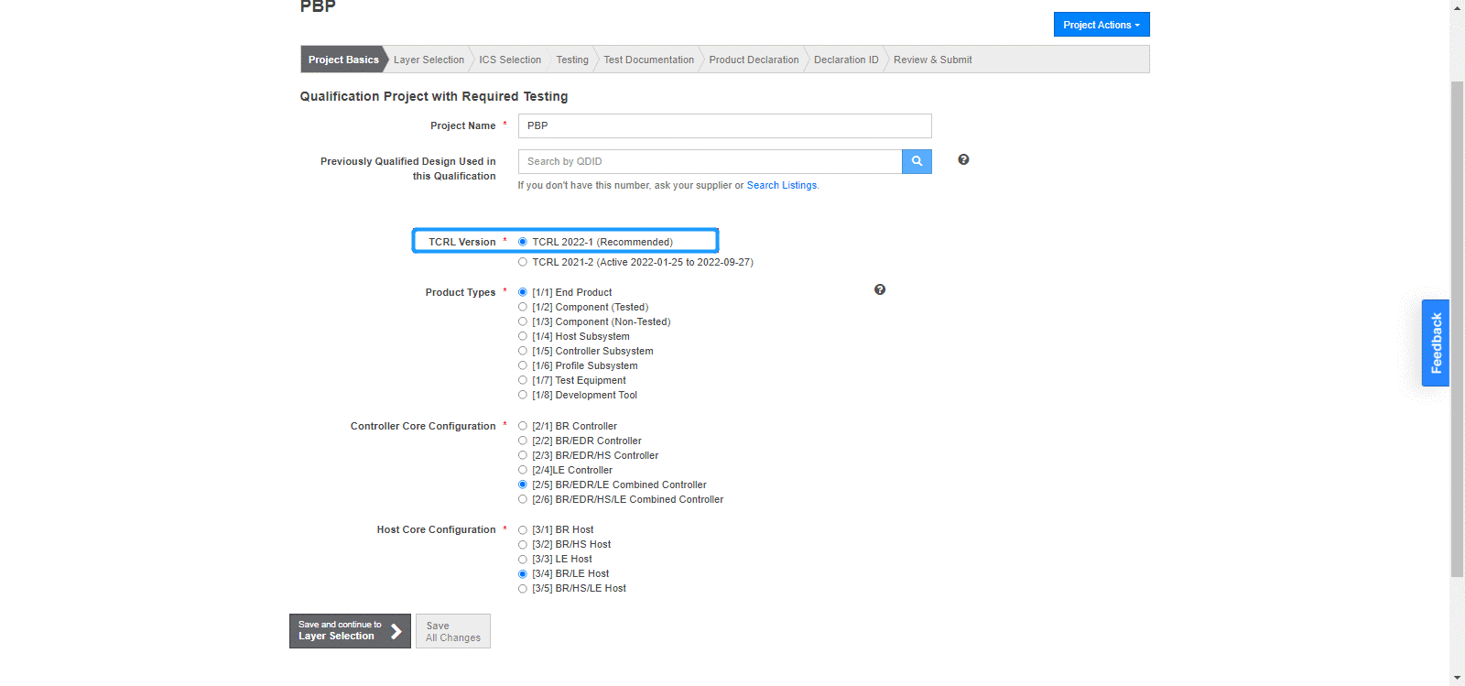This screenshot has width=1465, height=686.
Task: Open the Search Listings link
Action: click(x=781, y=185)
